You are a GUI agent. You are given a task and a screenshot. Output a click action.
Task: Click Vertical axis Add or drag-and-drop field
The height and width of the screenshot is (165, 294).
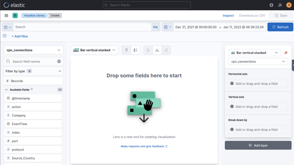click(258, 107)
